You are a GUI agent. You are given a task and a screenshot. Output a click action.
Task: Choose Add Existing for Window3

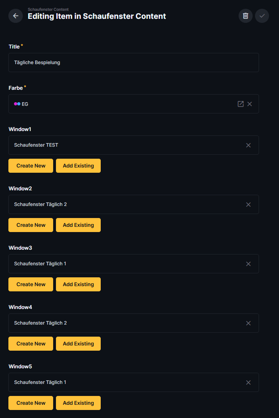[x=78, y=284]
